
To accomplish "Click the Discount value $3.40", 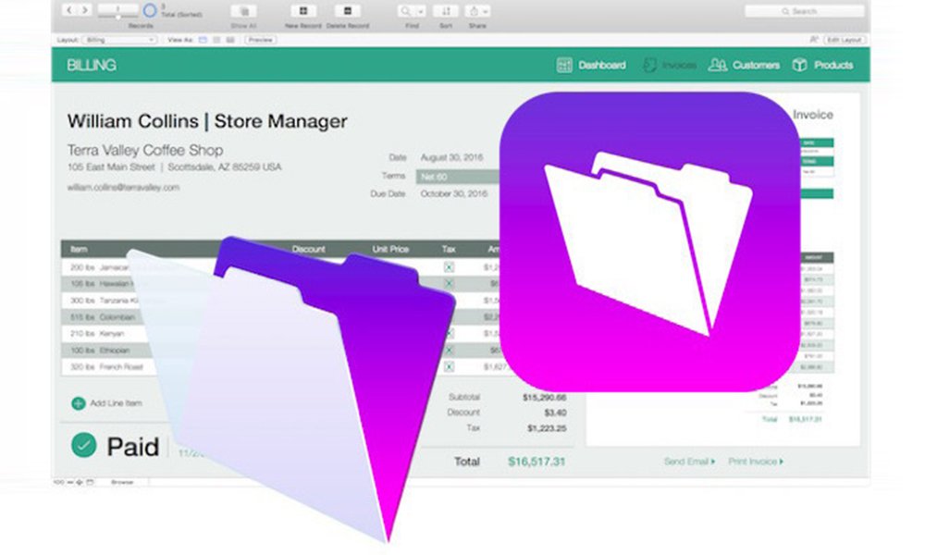I will pos(555,413).
